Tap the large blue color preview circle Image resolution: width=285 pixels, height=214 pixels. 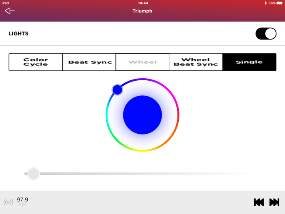[142, 115]
